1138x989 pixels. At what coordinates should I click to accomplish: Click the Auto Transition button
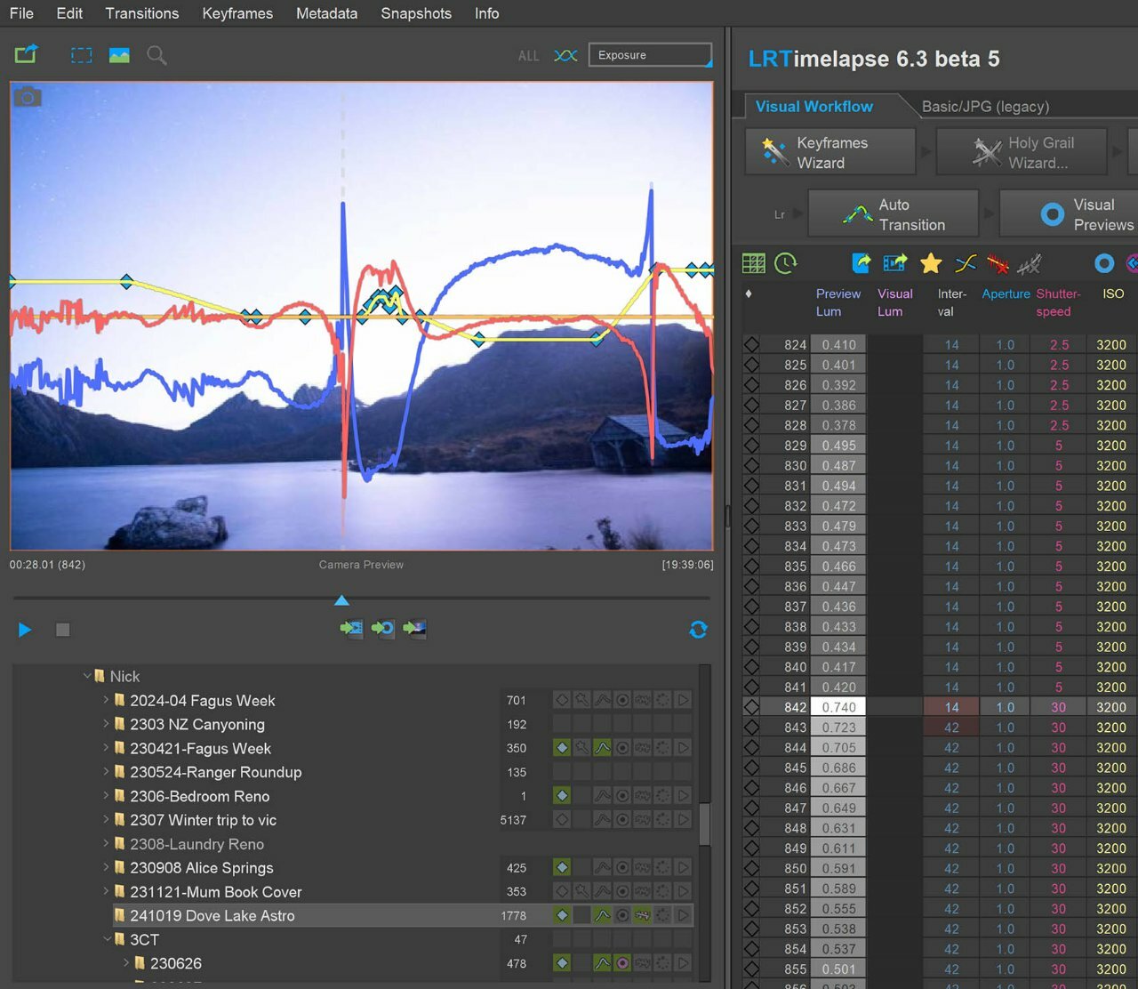(894, 214)
